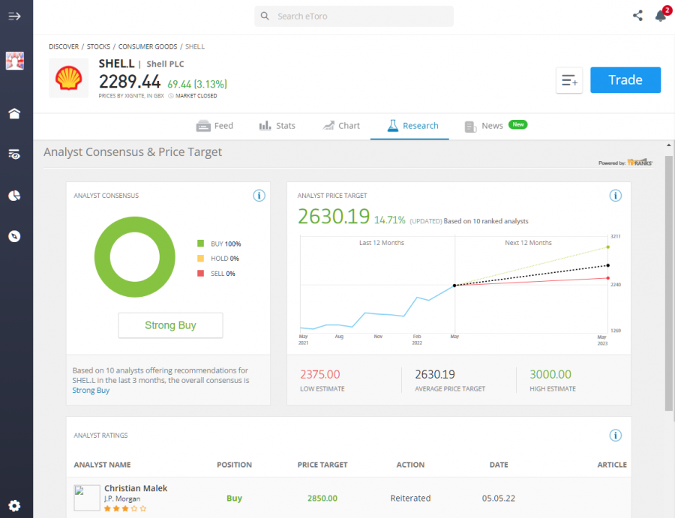Click the green New badge
This screenshot has width=675, height=518.
click(x=517, y=124)
